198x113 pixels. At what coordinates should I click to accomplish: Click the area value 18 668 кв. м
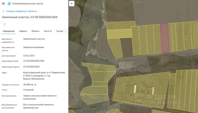pyautogui.click(x=30, y=84)
